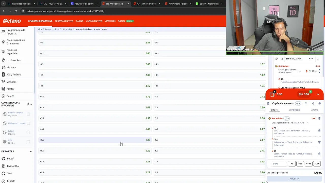The height and width of the screenshot is (183, 325).
Task: Click the stake amount input field
Action: [279, 164]
